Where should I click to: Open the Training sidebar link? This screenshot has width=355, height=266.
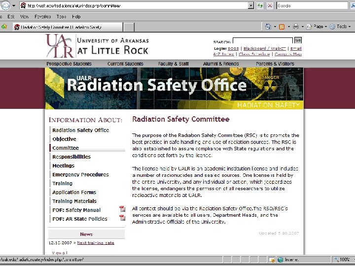[62, 183]
